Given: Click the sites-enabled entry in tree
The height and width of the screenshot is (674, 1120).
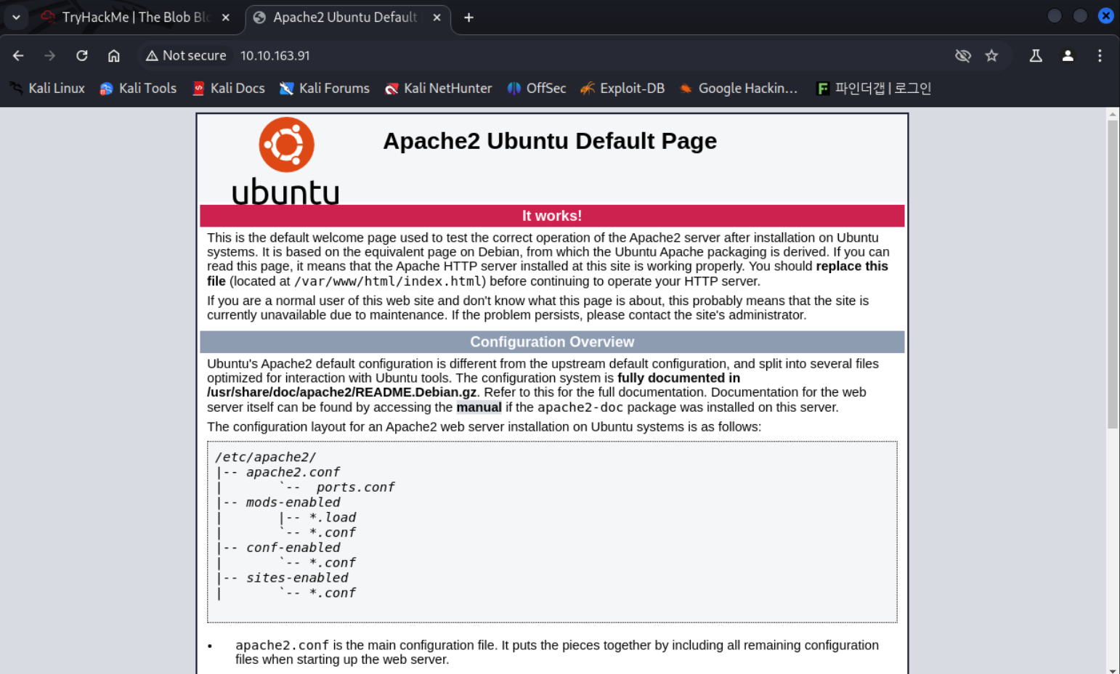Looking at the screenshot, I should [x=297, y=578].
